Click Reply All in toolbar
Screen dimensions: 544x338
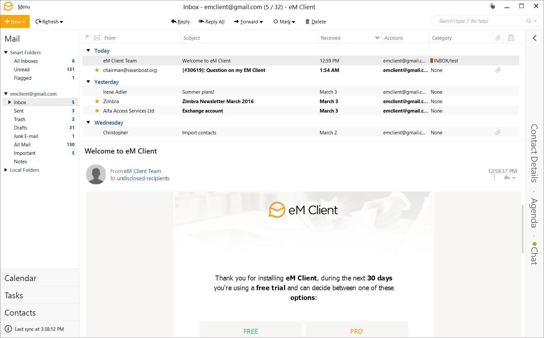tap(212, 21)
